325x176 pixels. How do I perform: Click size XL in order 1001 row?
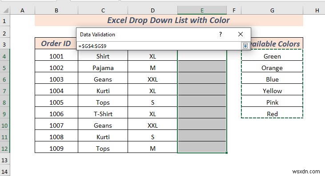point(152,56)
